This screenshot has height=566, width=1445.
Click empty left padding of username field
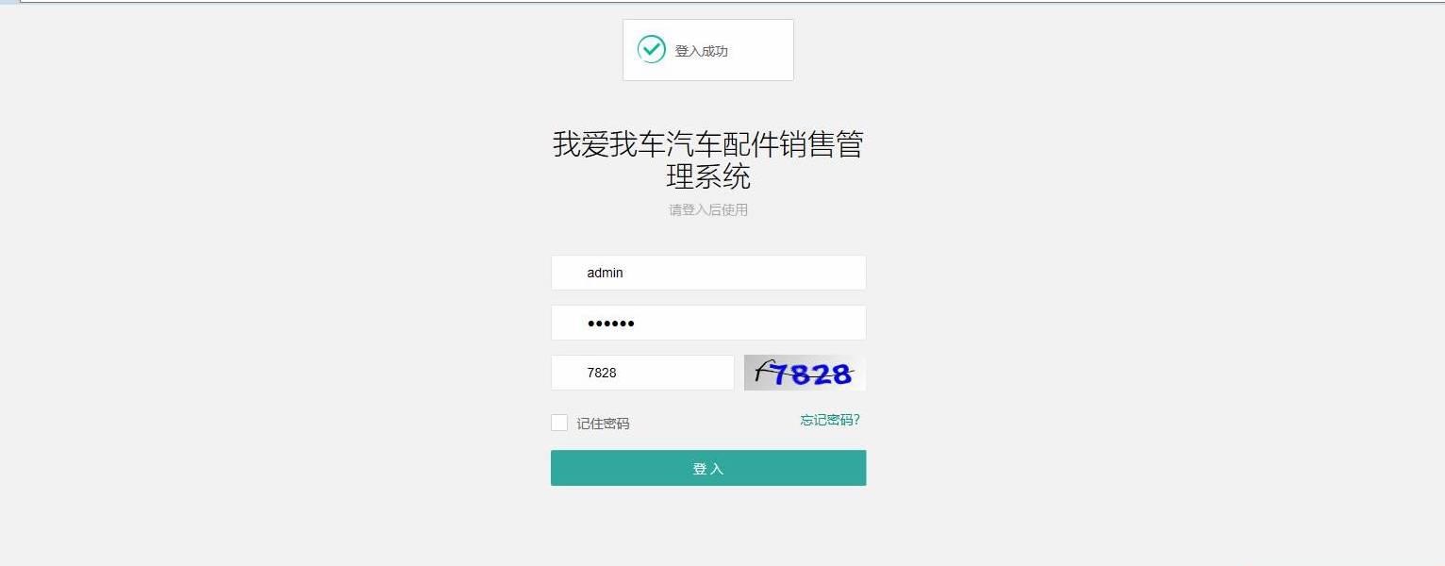pos(568,273)
